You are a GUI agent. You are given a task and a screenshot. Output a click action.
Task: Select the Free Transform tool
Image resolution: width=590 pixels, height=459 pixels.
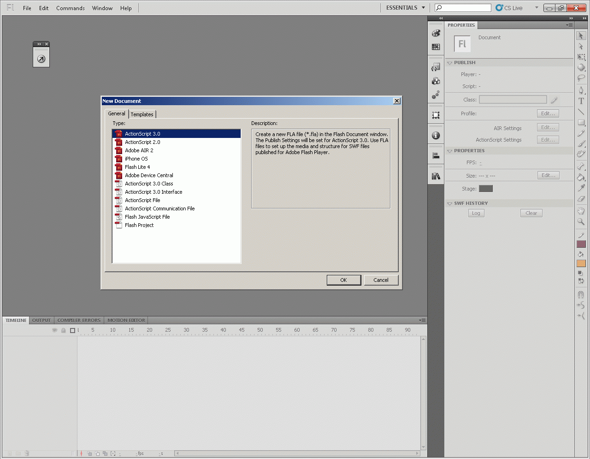(581, 57)
